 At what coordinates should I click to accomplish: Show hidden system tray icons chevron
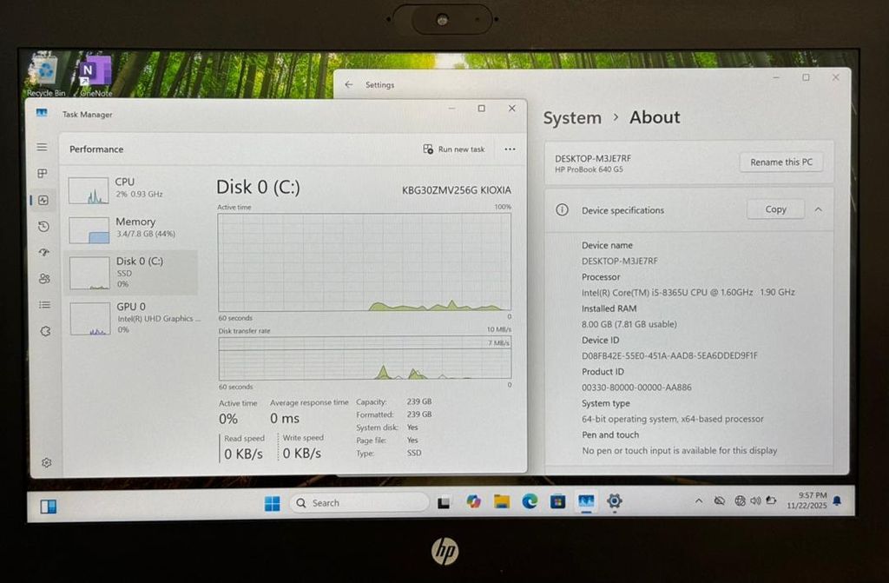[699, 501]
